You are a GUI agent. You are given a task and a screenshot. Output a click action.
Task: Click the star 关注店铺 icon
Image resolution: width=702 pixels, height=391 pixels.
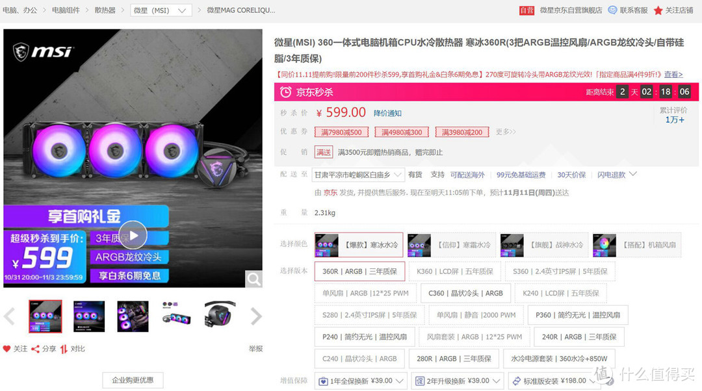[658, 10]
